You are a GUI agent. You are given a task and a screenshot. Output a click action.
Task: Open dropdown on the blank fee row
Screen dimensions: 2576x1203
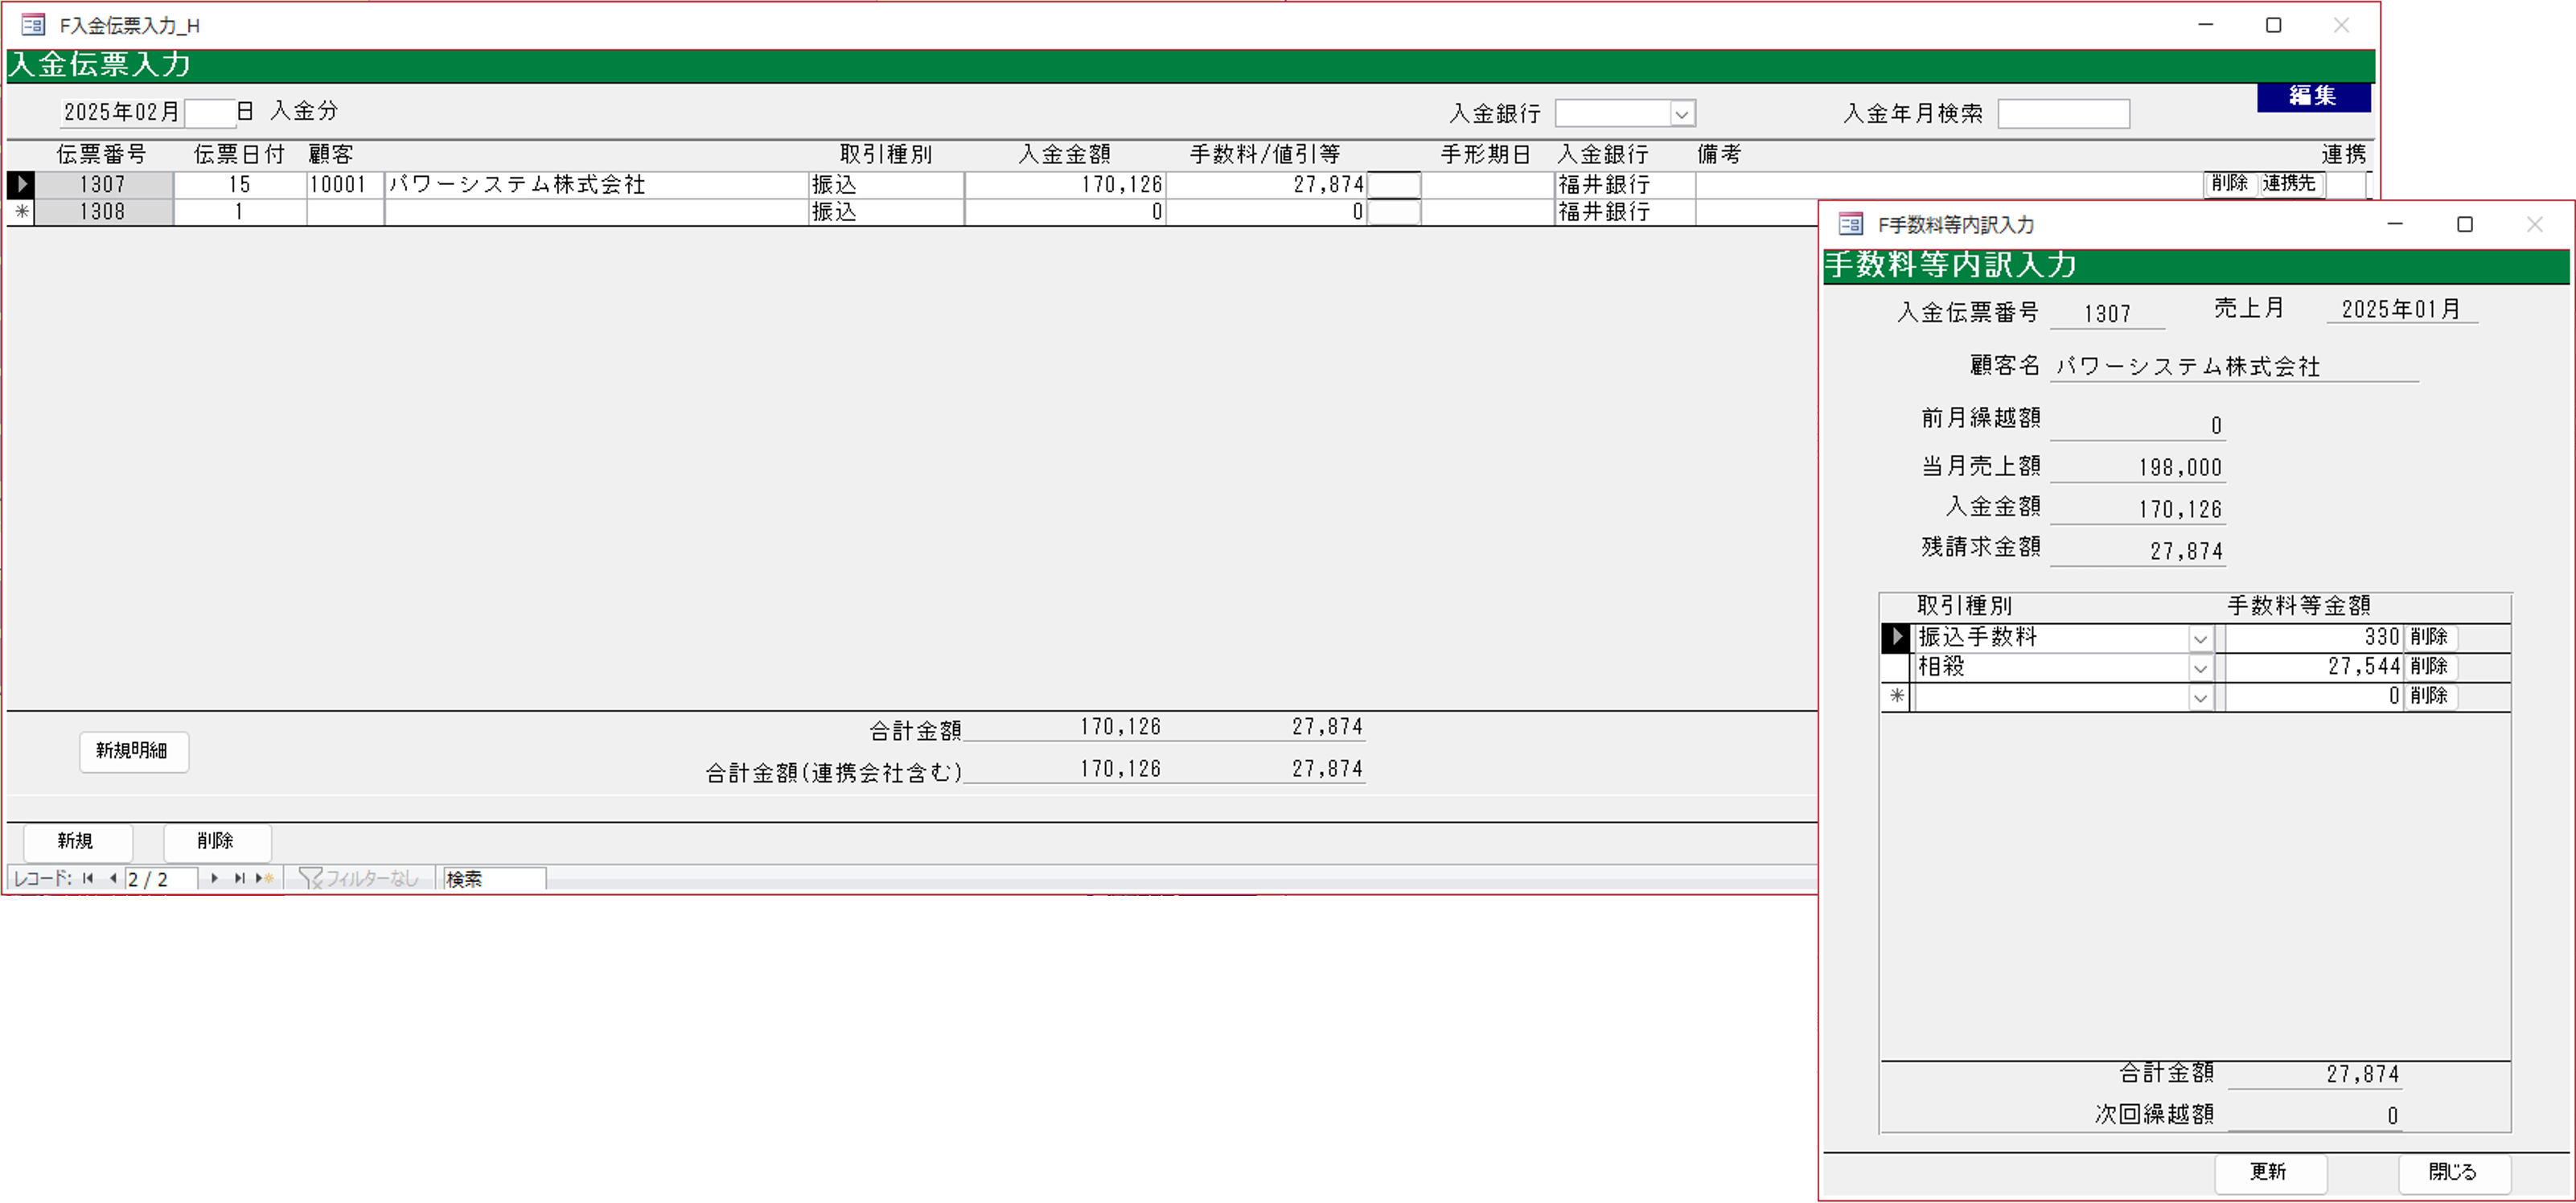2200,697
